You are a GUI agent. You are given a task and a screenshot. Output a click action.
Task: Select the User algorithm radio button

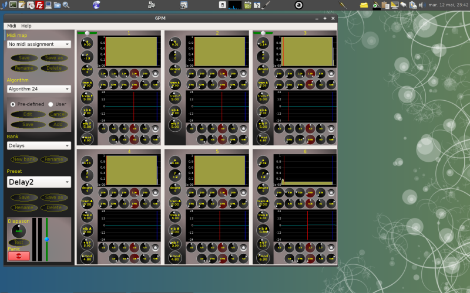[51, 104]
